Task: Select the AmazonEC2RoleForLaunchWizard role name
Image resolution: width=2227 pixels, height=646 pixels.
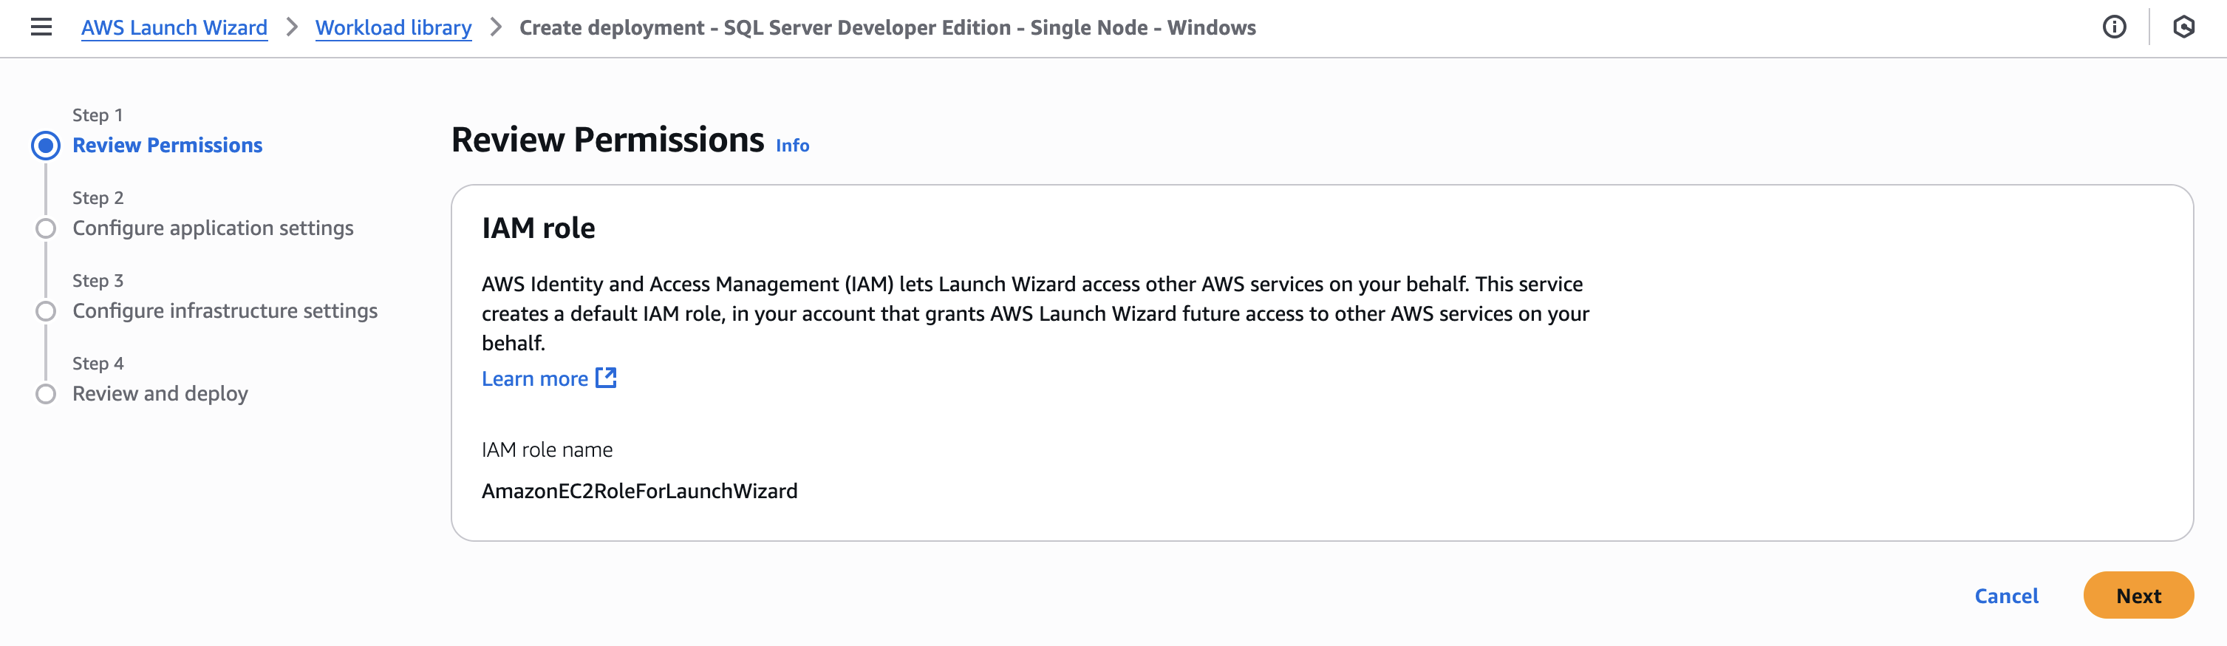Action: click(x=641, y=490)
